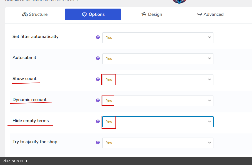Click question mark icon for Show count

[x=98, y=79]
